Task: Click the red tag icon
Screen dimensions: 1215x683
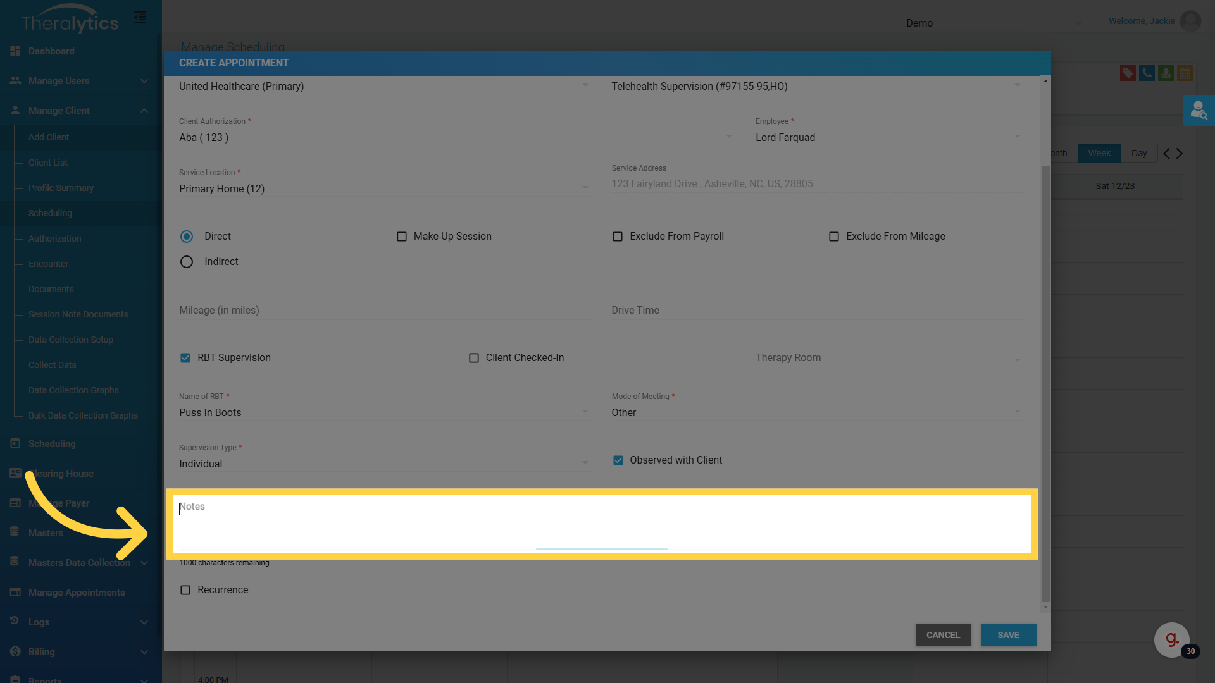Action: [1127, 73]
